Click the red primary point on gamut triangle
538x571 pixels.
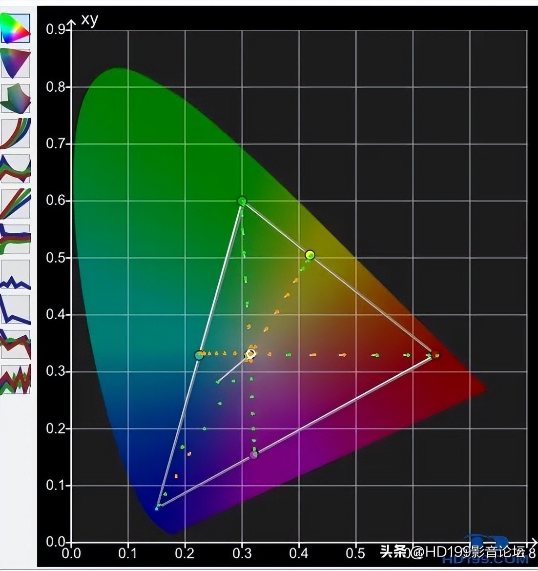435,355
